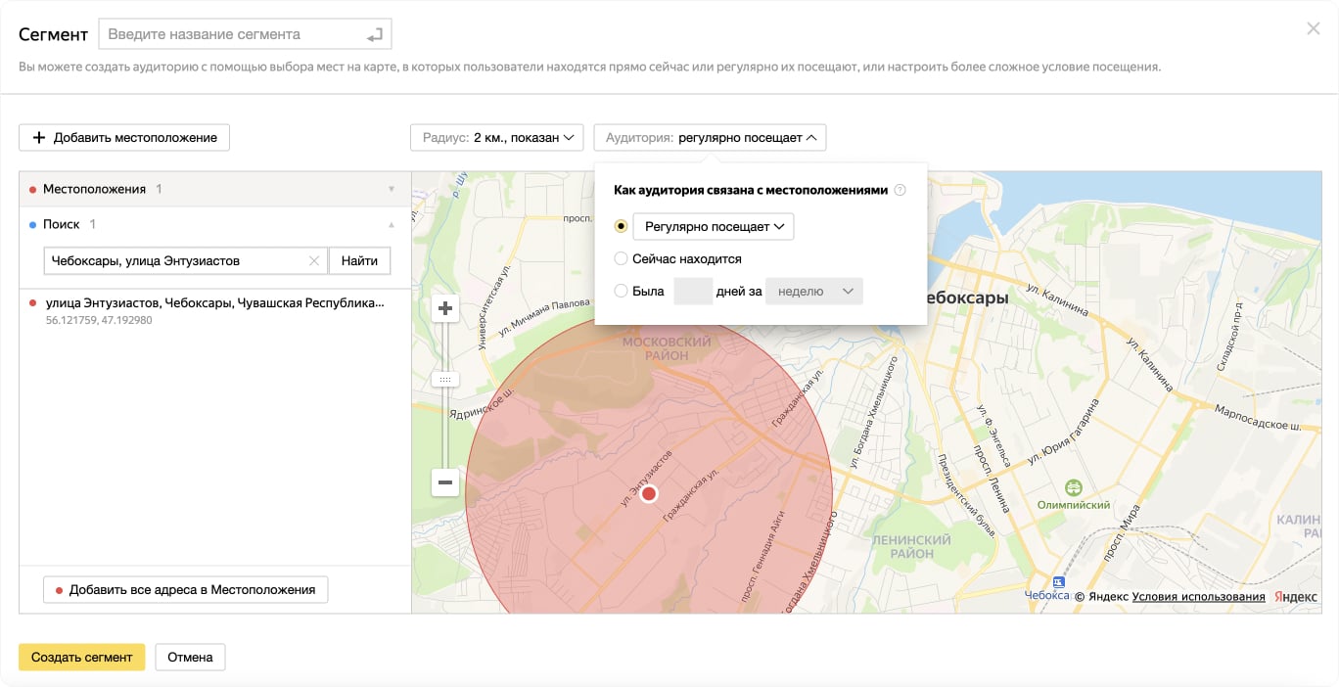This screenshot has height=687, width=1339.
Task: Open the "неделю" period dropdown
Action: [x=814, y=291]
